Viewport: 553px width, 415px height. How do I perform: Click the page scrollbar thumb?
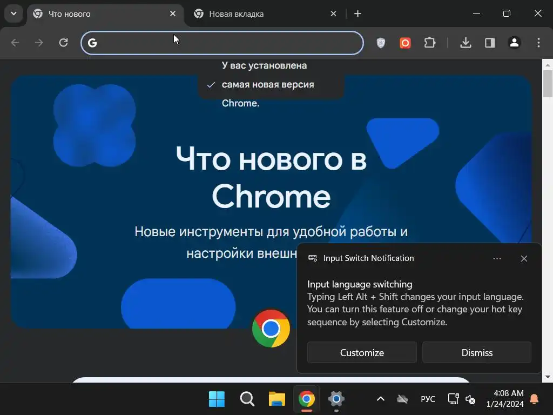[548, 84]
